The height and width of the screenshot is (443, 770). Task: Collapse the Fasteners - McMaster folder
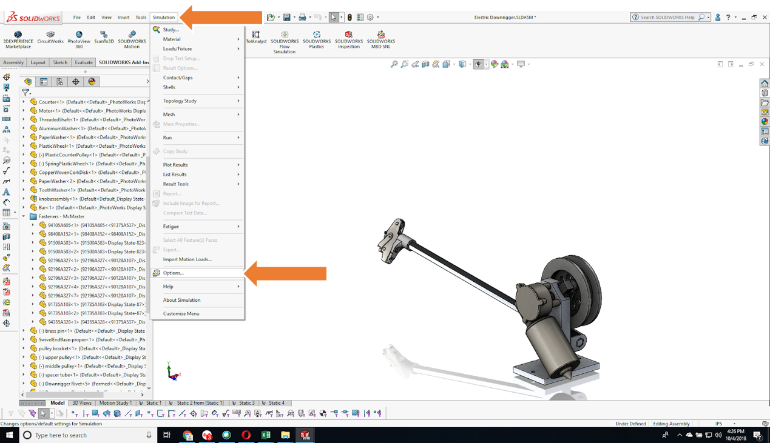(x=24, y=216)
